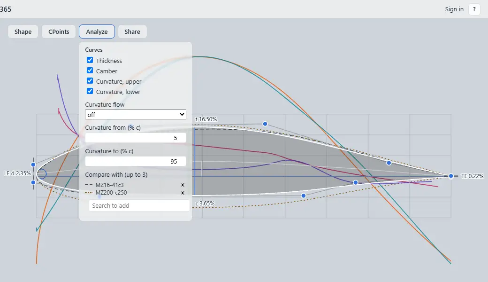The height and width of the screenshot is (282, 488).
Task: Toggle the Curvature, upper checkbox
Action: 90,81
